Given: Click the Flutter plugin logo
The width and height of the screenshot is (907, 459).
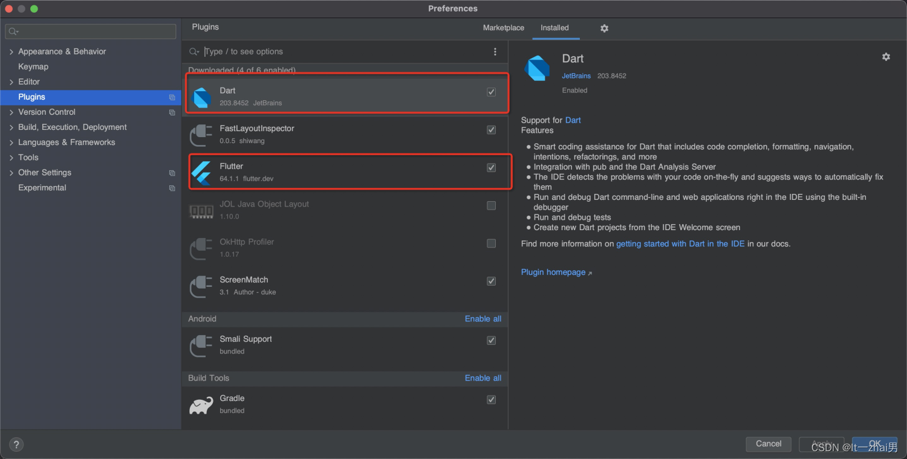Looking at the screenshot, I should click(x=201, y=173).
